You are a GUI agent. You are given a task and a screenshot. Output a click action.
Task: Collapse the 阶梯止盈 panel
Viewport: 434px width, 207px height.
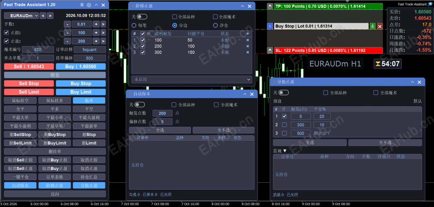click(x=243, y=6)
